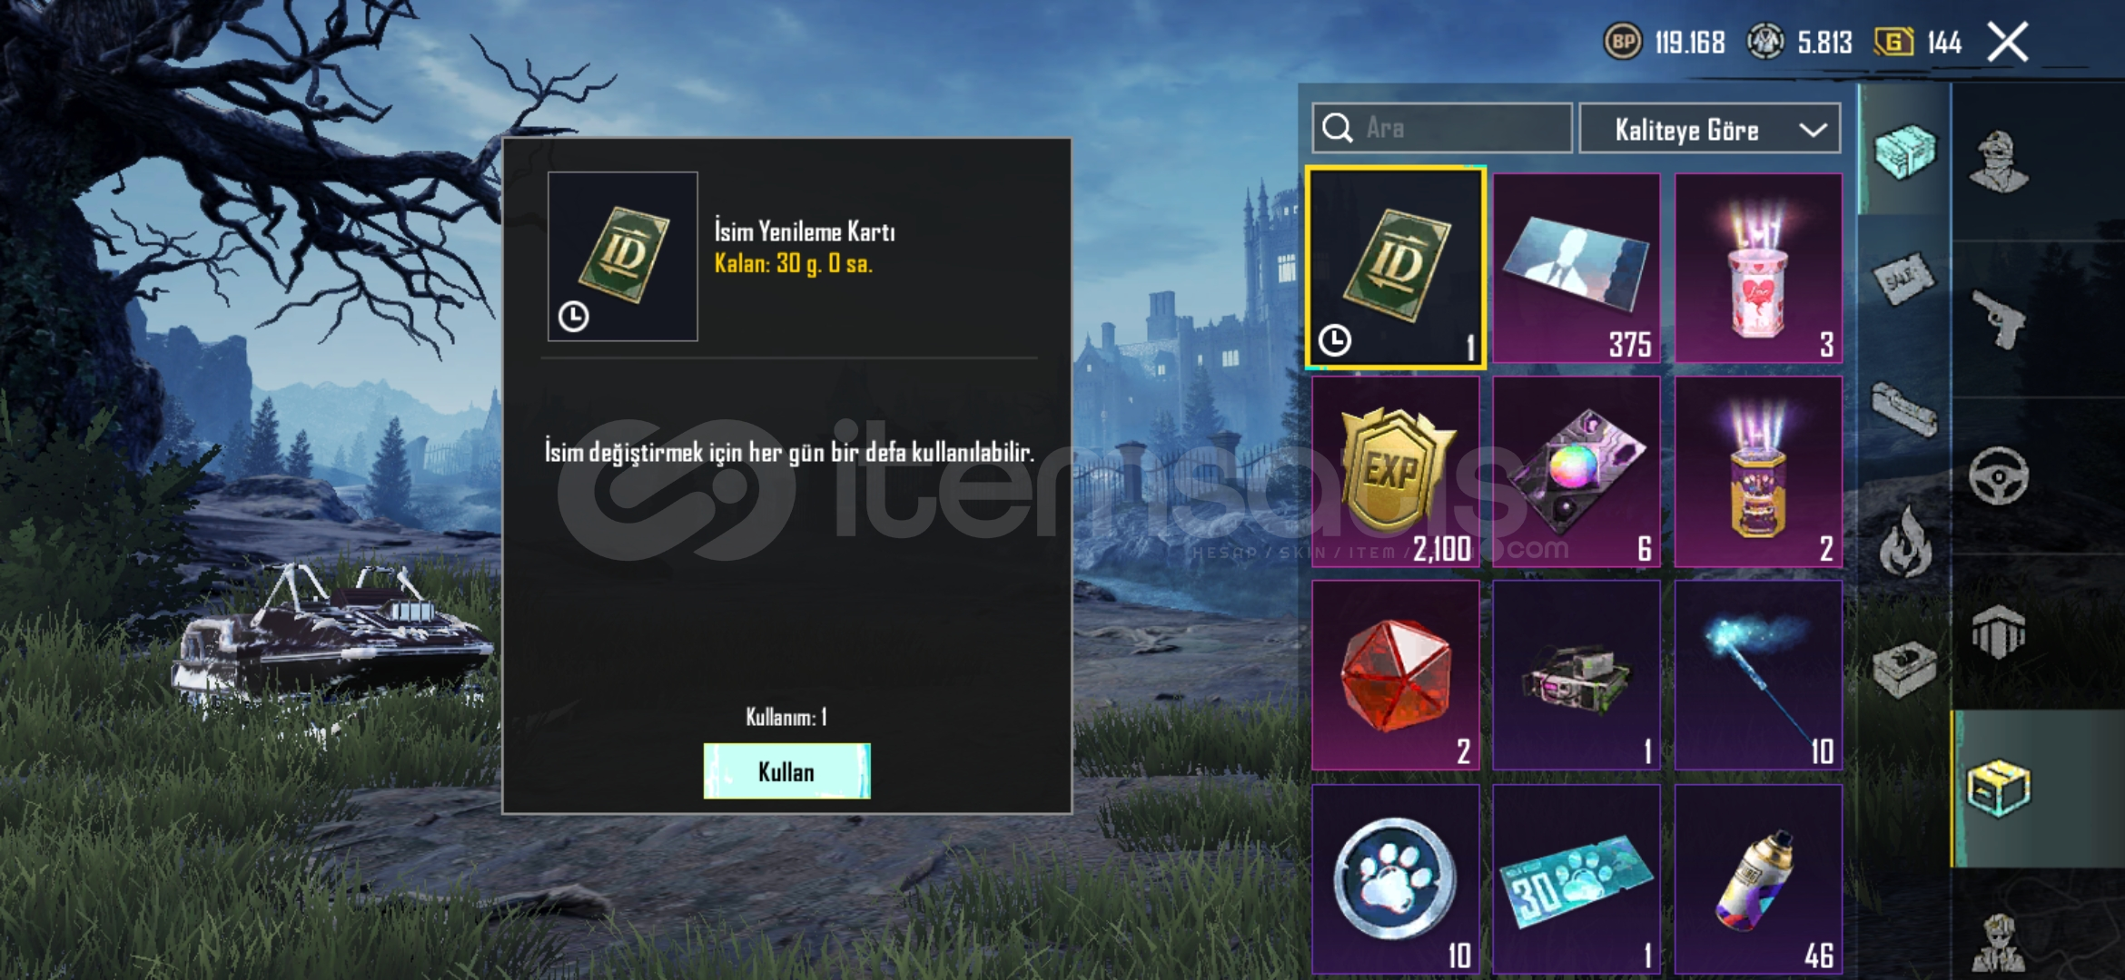Click the Kullan button
The width and height of the screenshot is (2125, 980).
pyautogui.click(x=786, y=771)
